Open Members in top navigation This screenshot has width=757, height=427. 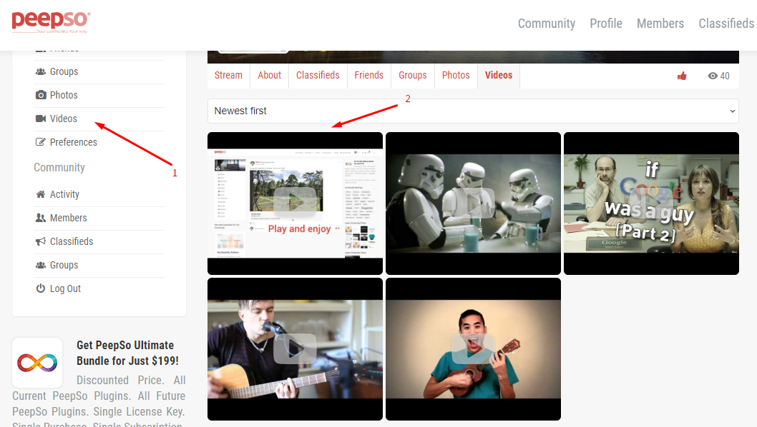(660, 23)
